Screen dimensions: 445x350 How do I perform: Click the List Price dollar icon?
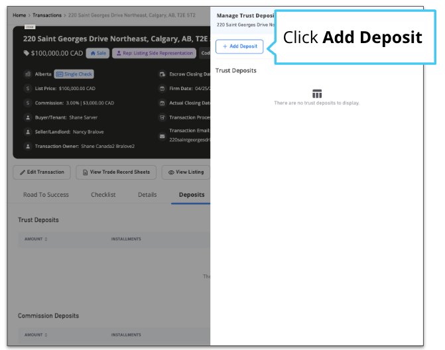pos(28,88)
